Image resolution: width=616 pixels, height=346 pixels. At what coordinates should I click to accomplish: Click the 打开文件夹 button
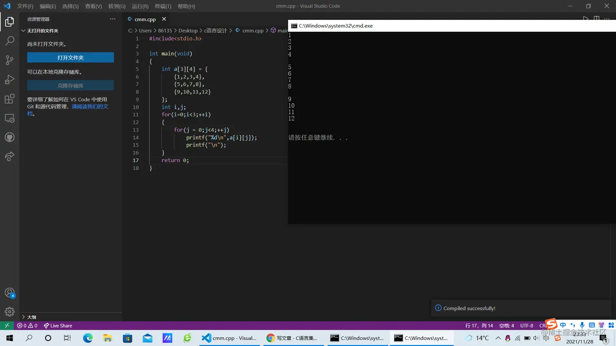pyautogui.click(x=70, y=58)
